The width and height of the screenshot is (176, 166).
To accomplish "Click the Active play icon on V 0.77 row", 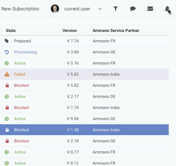I will (x=7, y=152).
